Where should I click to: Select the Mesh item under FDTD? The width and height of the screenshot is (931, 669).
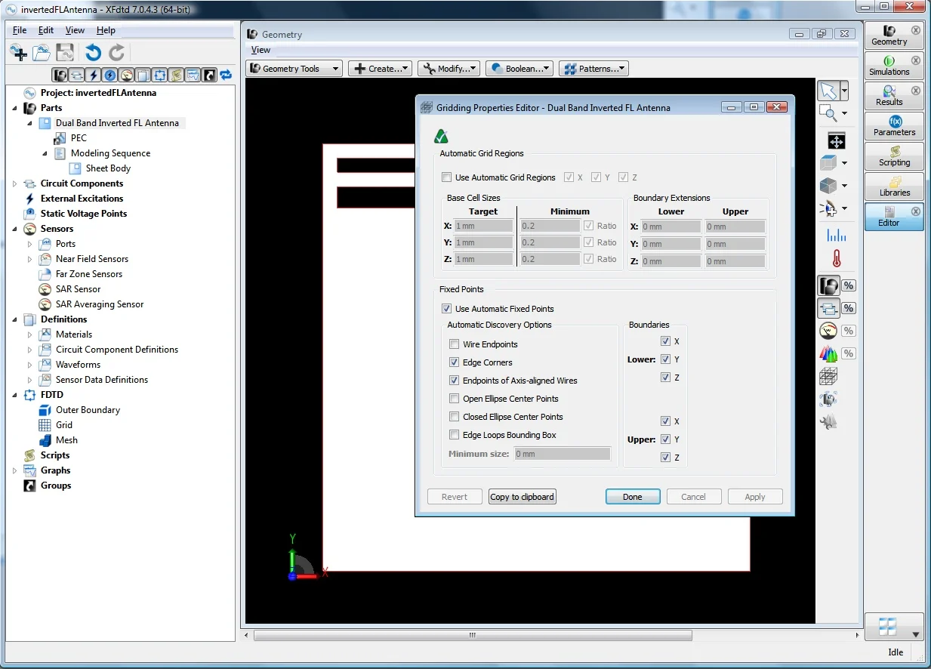click(x=66, y=440)
